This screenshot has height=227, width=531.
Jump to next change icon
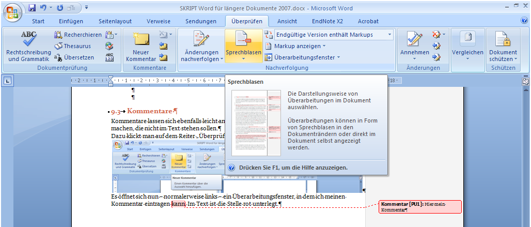(x=436, y=57)
